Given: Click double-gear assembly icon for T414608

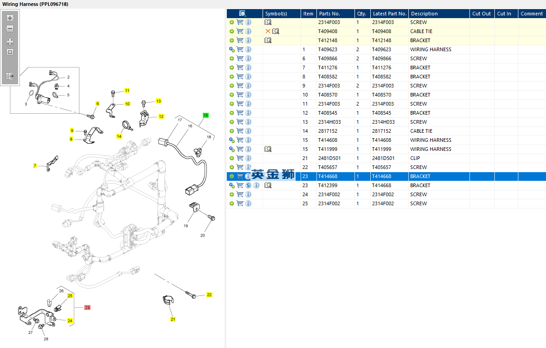Looking at the screenshot, I should pos(232,140).
